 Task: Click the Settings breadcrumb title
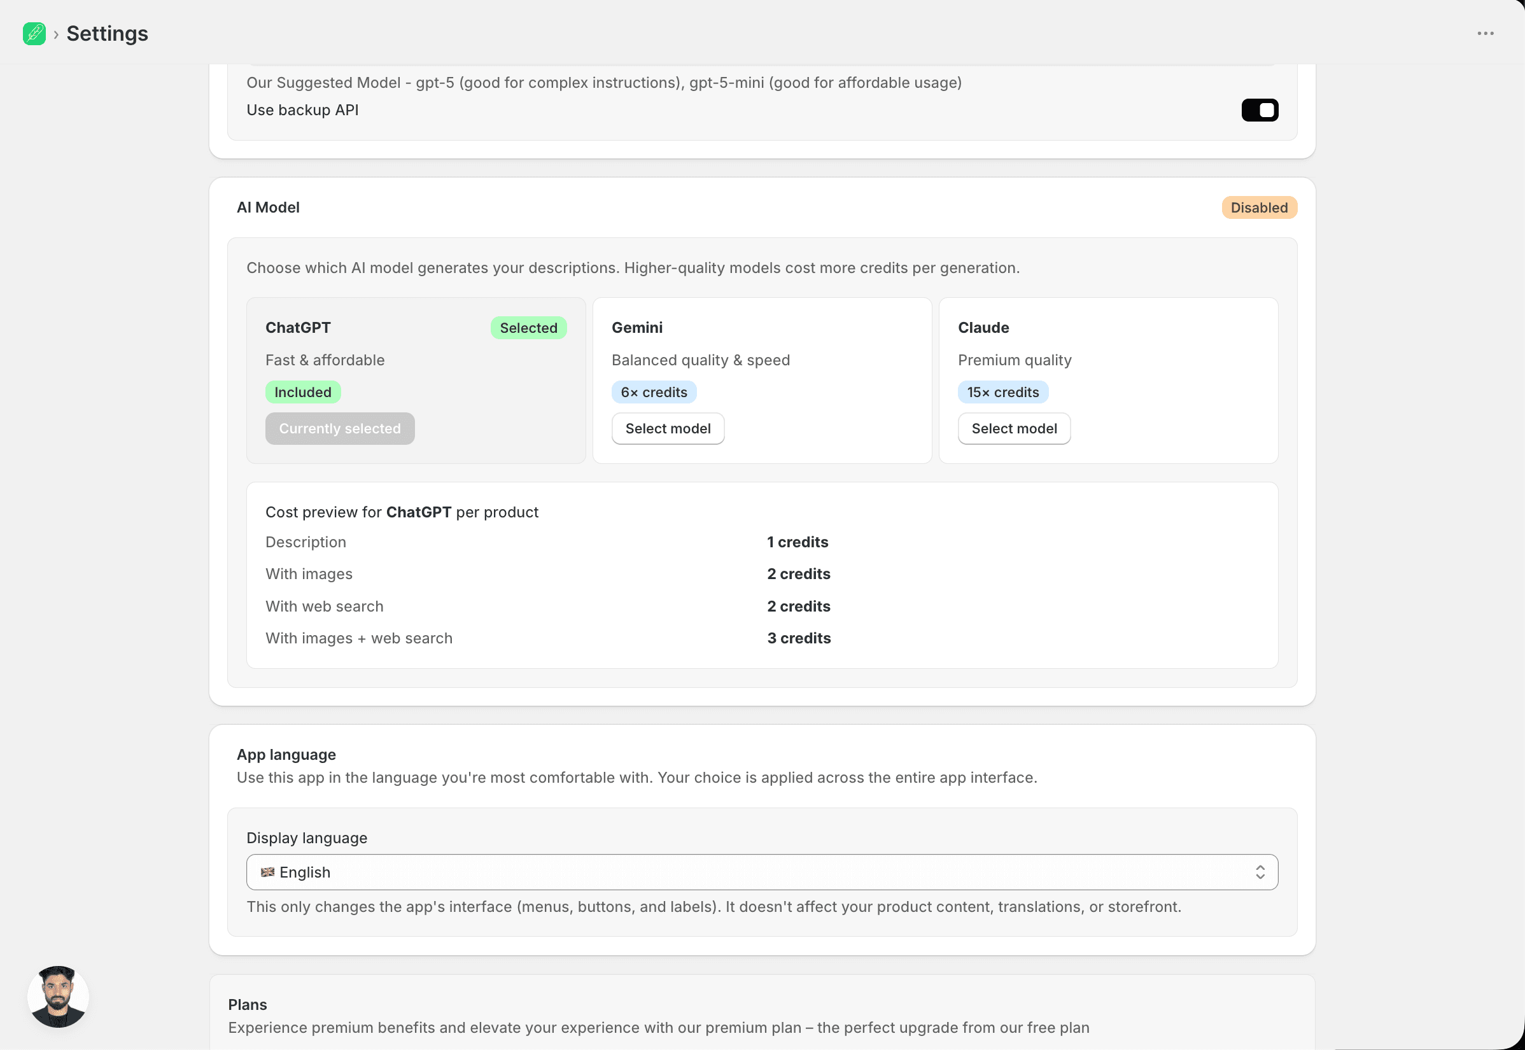pos(107,34)
